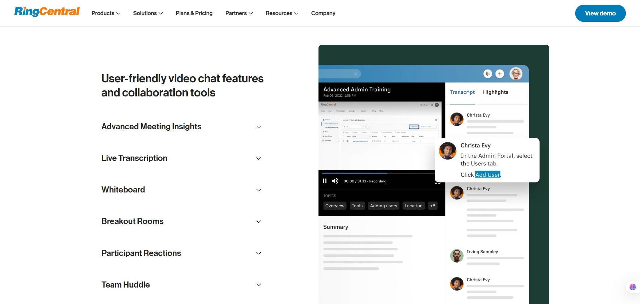Image resolution: width=640 pixels, height=304 pixels.
Task: Expand the Team Huddle section
Action: coord(181,285)
